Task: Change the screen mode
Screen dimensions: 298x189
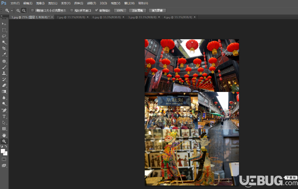Action: tap(4, 165)
